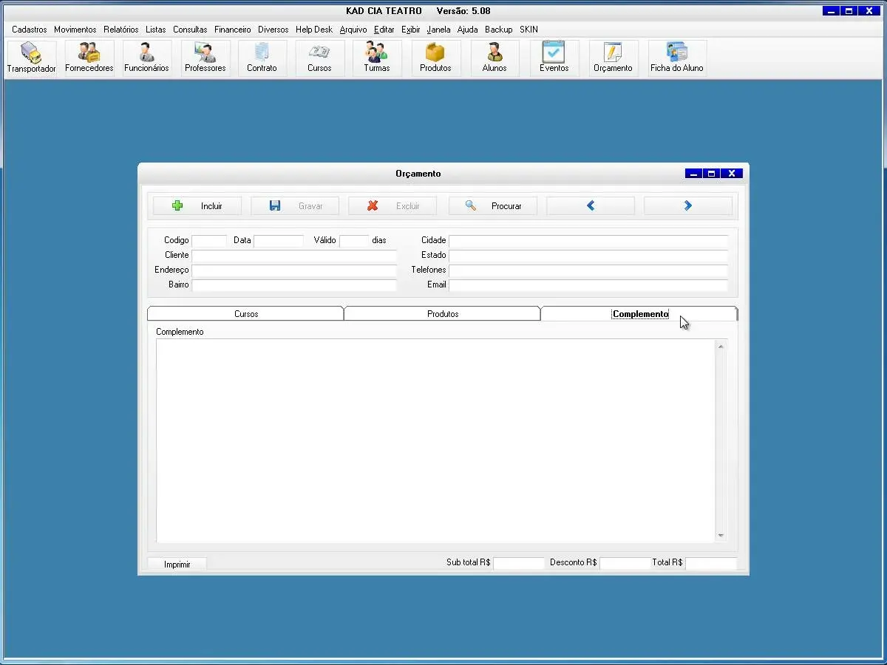The width and height of the screenshot is (887, 665).
Task: Open Turmas from the toolbar
Action: tap(376, 58)
